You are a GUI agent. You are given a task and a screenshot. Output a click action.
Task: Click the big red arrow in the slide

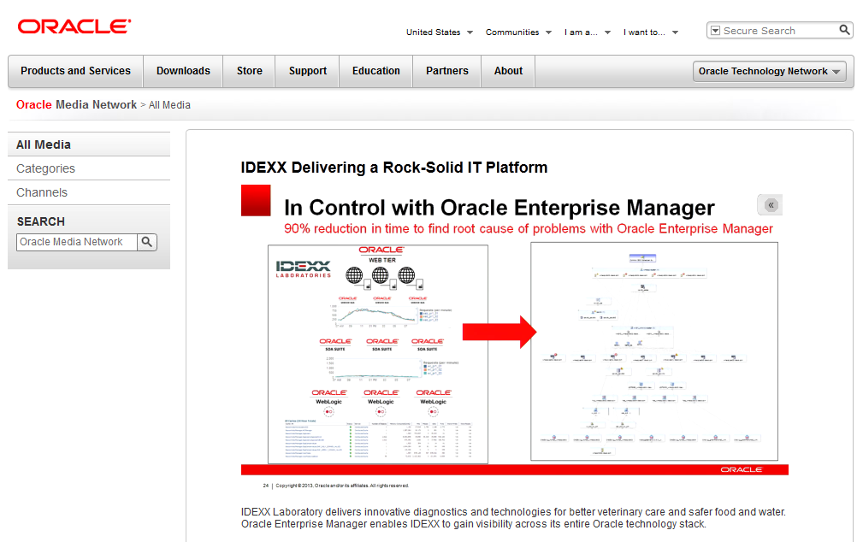[499, 332]
